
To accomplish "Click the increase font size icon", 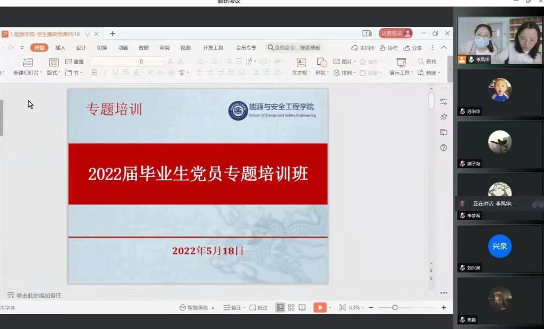I will 171,62.
